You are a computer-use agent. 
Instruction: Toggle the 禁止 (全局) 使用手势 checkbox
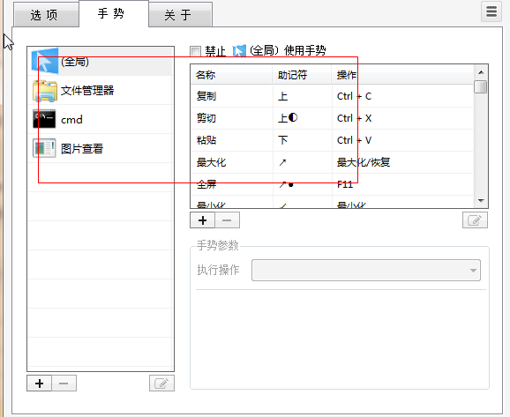pos(196,51)
